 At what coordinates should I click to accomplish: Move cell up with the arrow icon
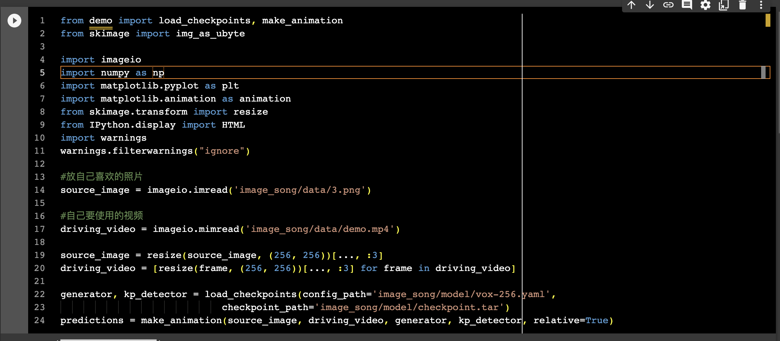(x=631, y=5)
